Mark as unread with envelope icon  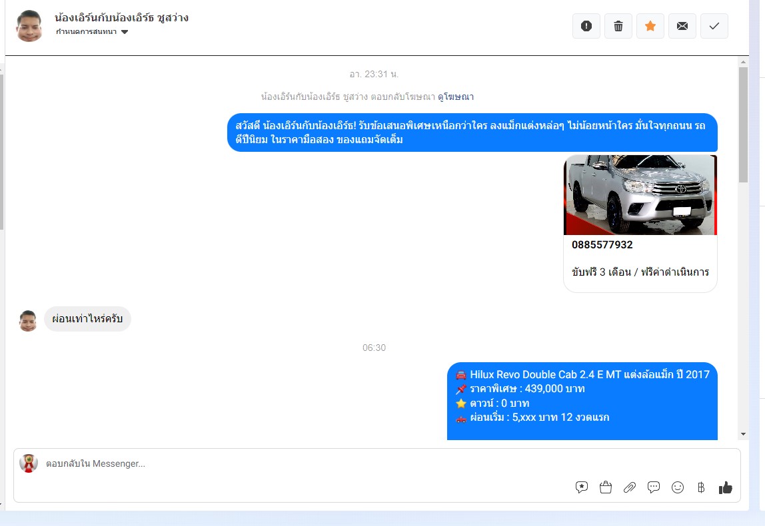coord(682,26)
